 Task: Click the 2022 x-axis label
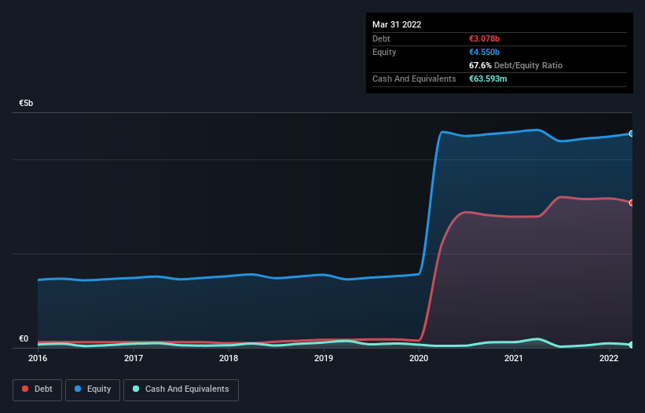pyautogui.click(x=609, y=358)
